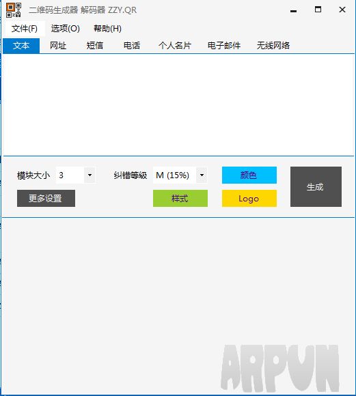356x396 pixels.
Task: Open the 选项(O) menu
Action: coord(65,29)
